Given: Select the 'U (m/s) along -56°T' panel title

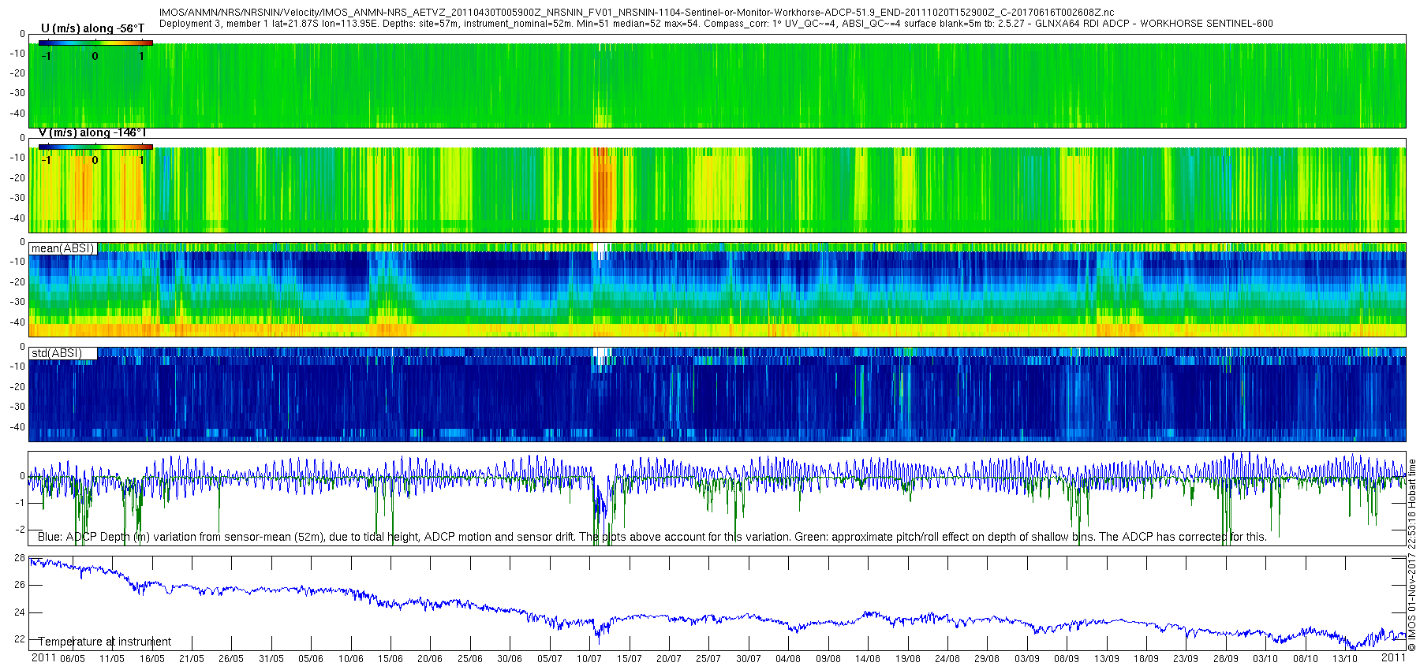Looking at the screenshot, I should 92,28.
